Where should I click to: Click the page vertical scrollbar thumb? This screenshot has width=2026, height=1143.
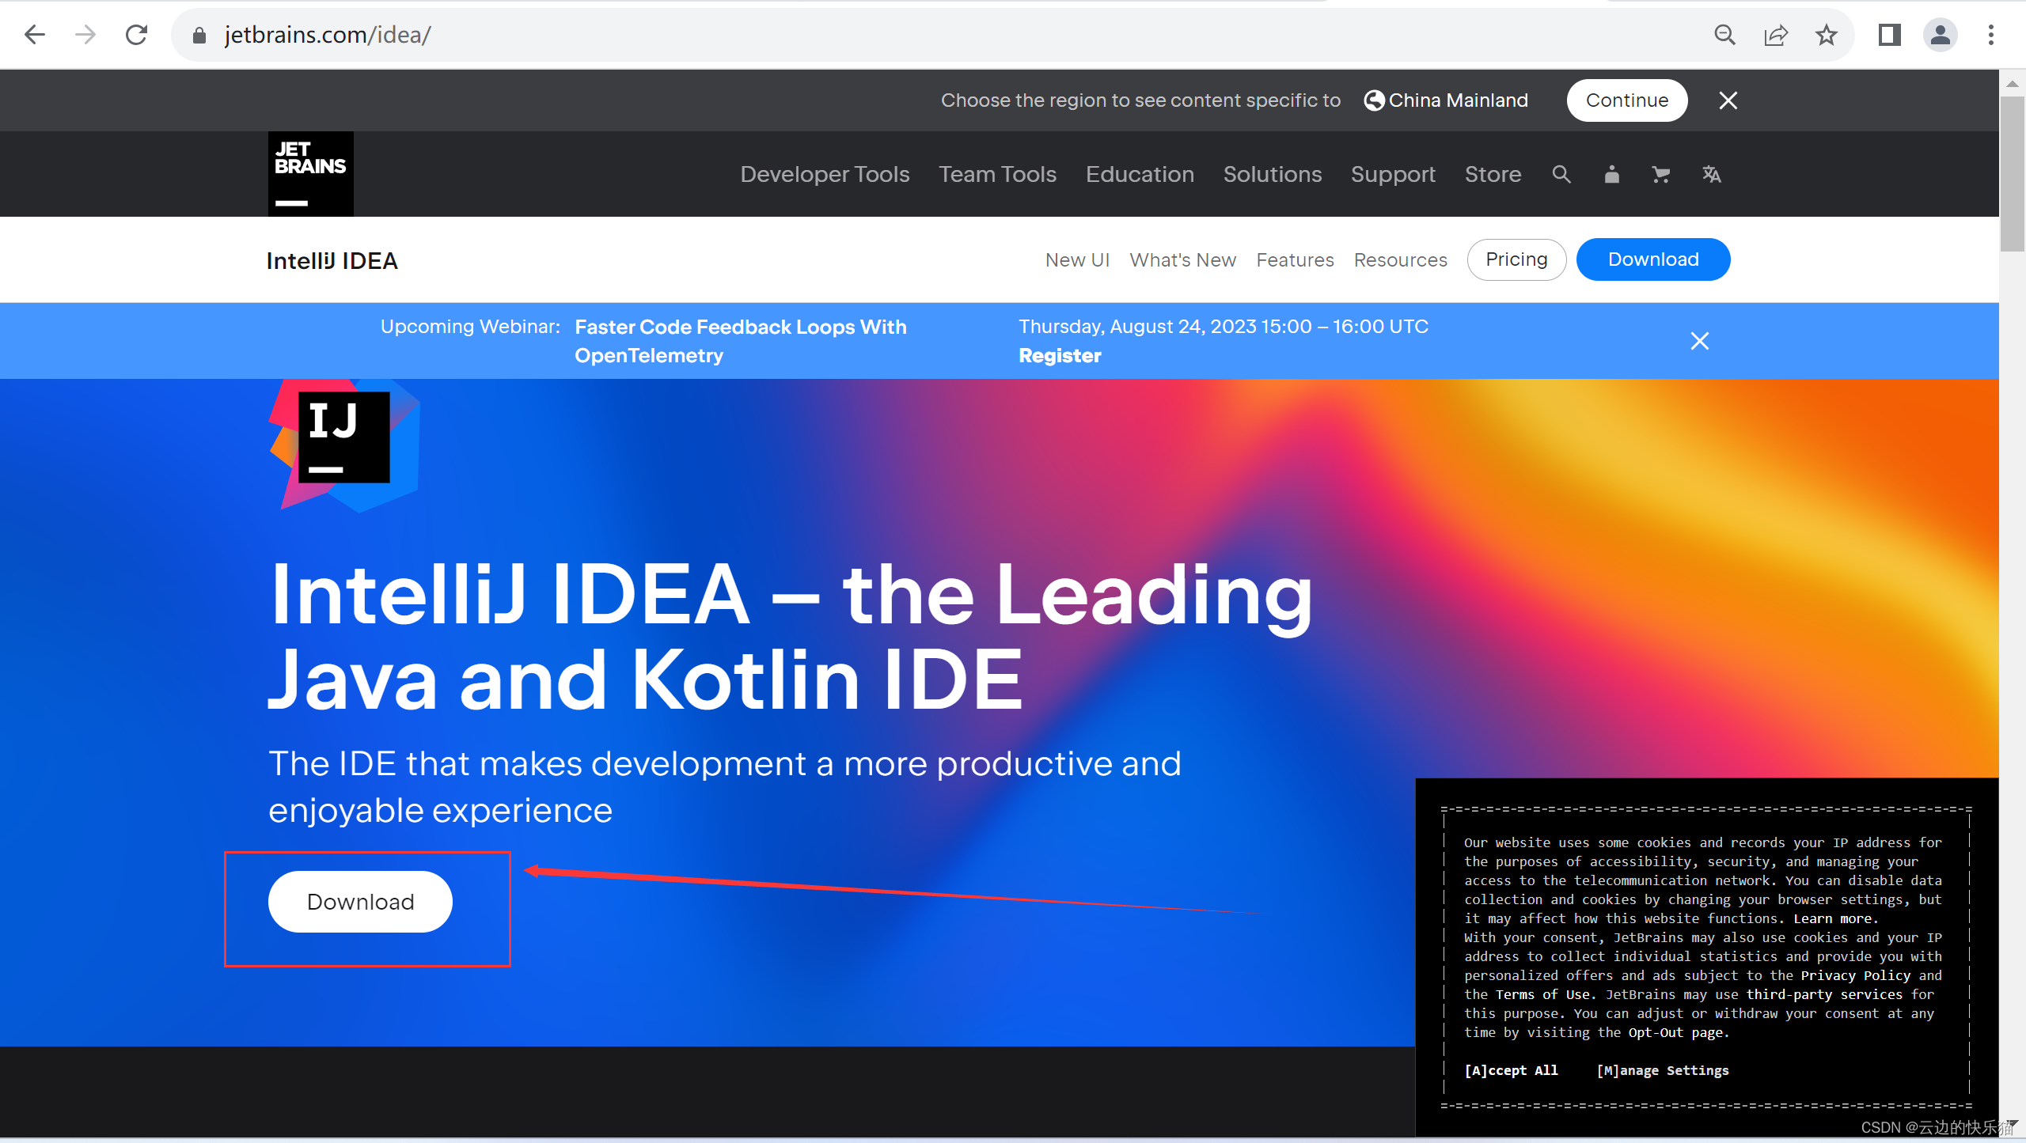click(x=2012, y=174)
